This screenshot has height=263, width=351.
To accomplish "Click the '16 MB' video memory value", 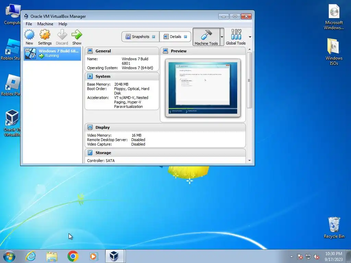I will tap(136, 135).
